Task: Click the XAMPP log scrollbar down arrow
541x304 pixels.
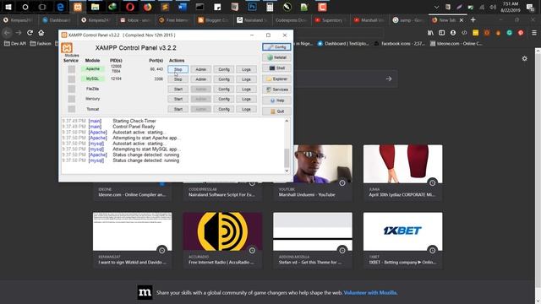Action: [287, 171]
